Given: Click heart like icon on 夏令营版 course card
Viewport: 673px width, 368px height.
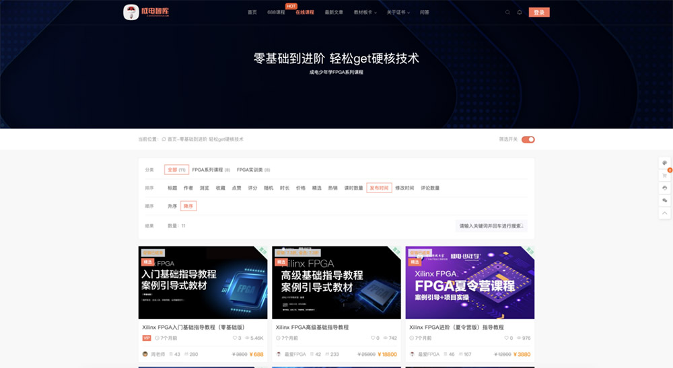Looking at the screenshot, I should [507, 338].
